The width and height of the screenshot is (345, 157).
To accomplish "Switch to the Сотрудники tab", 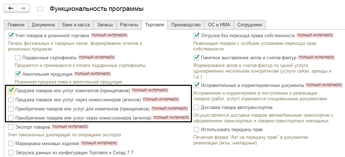I will [249, 25].
